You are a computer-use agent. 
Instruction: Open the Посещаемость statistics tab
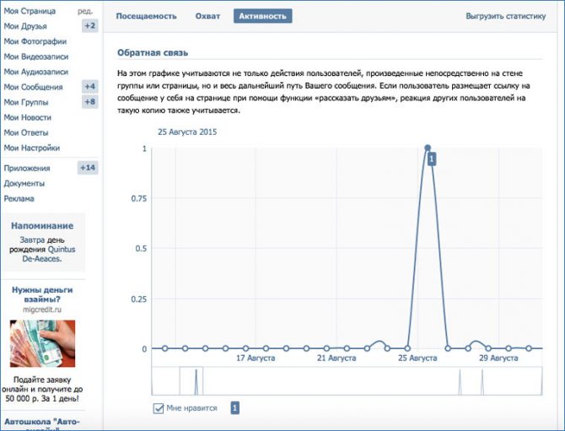tap(146, 16)
